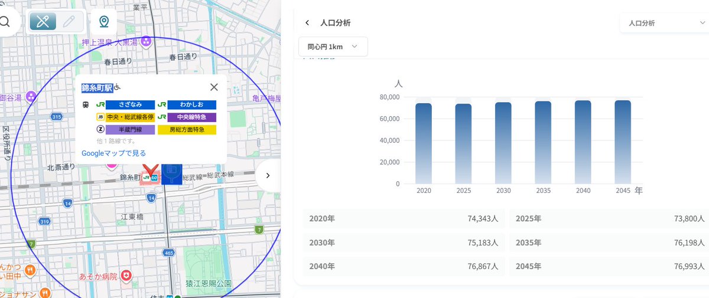709x298 pixels.
Task: Click the 押上温泉 大黒湯 map pin
Action: click(x=146, y=42)
